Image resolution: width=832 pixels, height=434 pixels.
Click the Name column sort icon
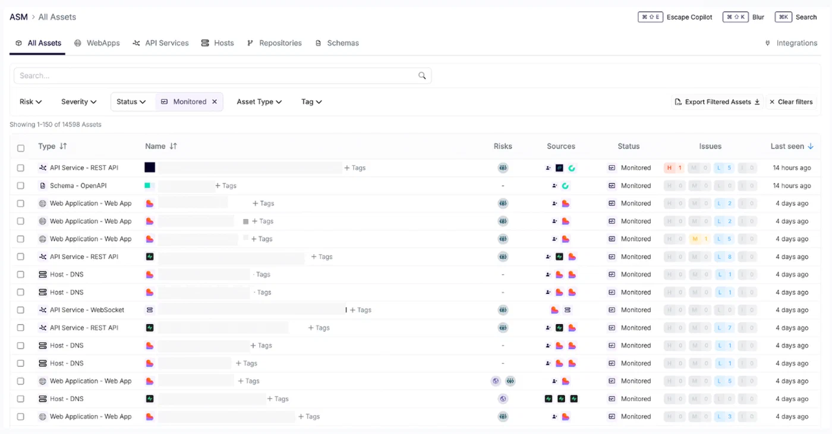(174, 146)
